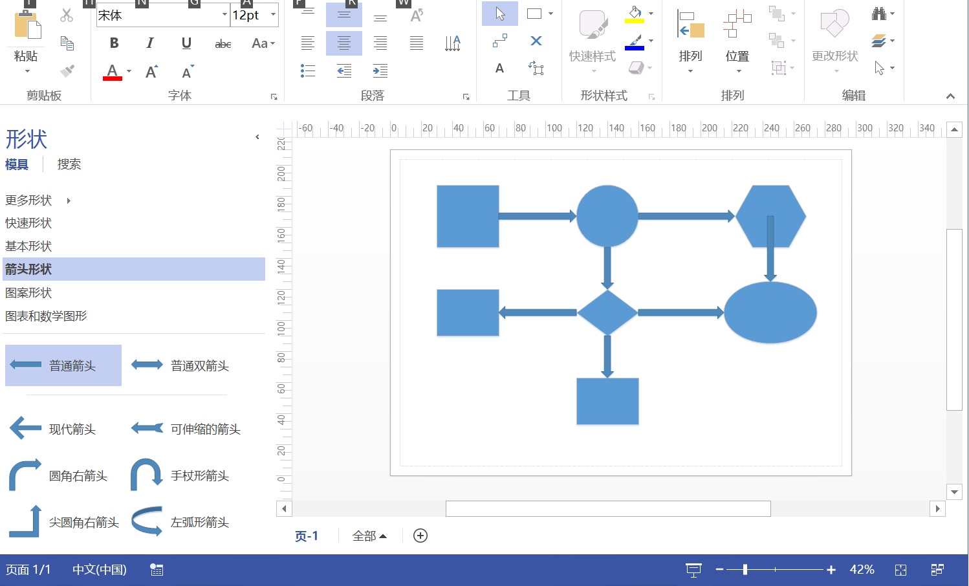969x586 pixels.
Task: Click the 全部 all pages button
Action: [369, 536]
